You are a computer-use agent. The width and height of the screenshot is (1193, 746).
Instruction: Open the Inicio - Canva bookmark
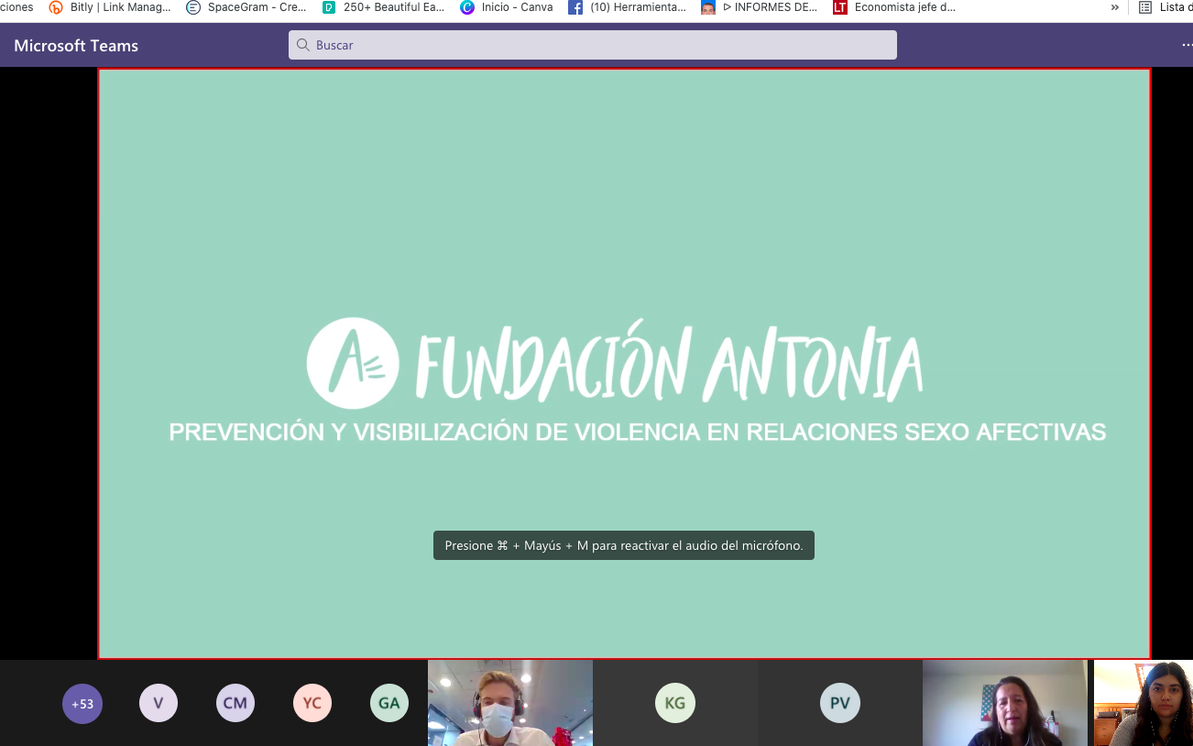pos(507,7)
